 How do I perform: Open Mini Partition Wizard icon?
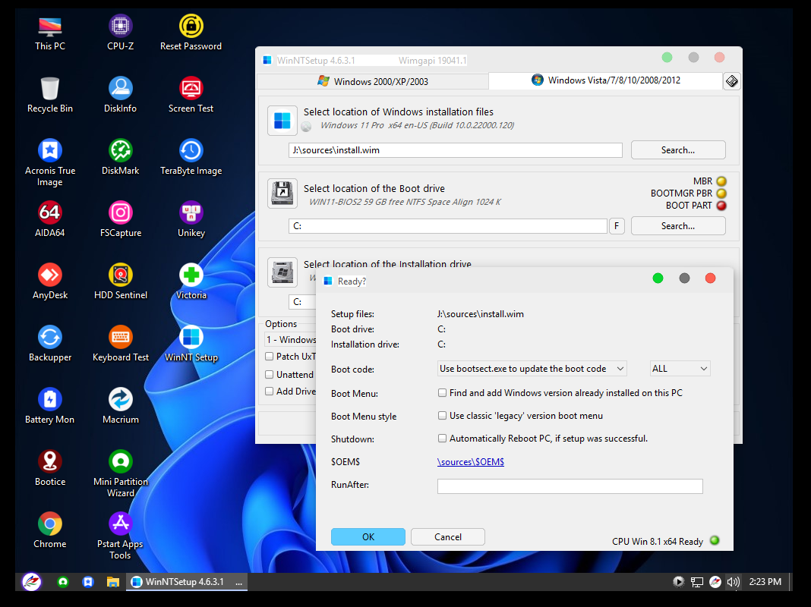coord(120,473)
